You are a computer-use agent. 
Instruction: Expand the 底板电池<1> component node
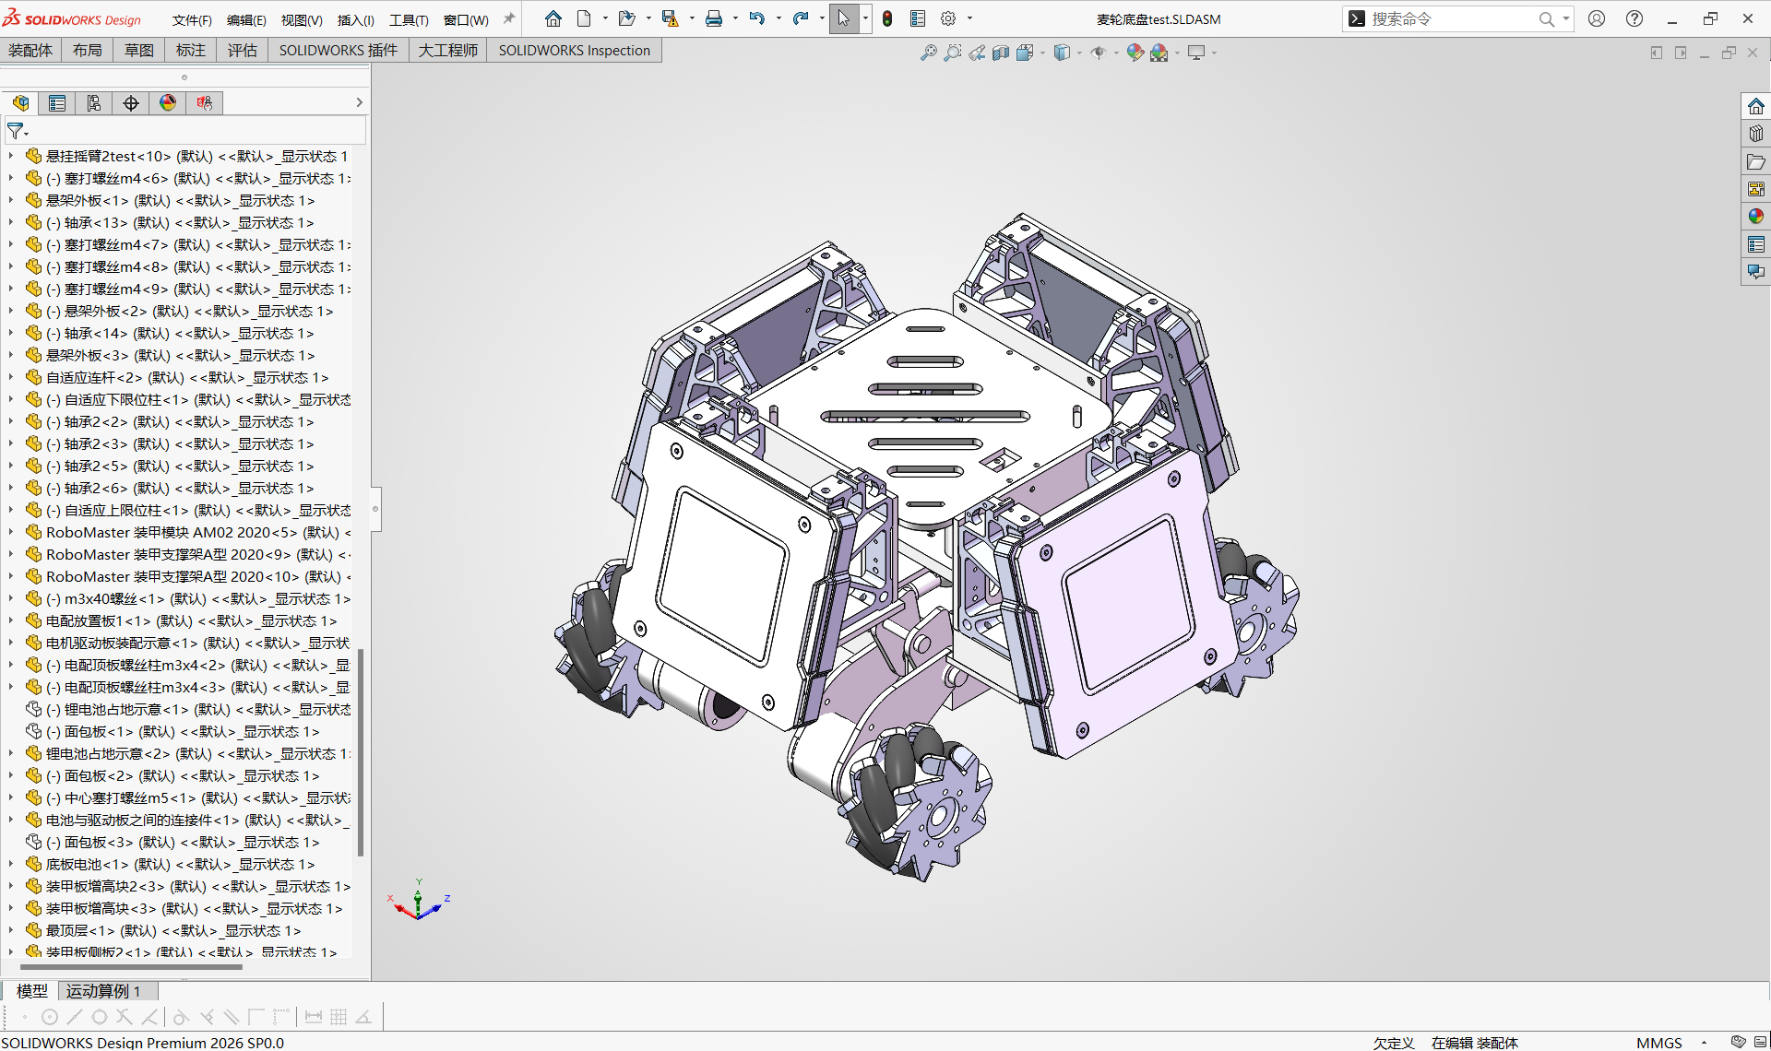click(11, 864)
